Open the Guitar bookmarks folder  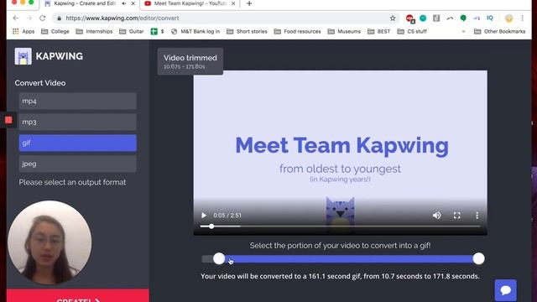[132, 32]
